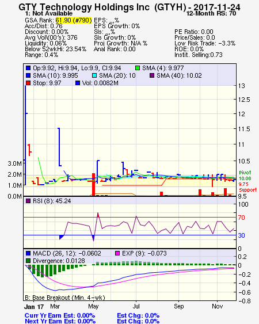
Task: Click the Liquidity: 0.06% line
Action: pos(45,43)
